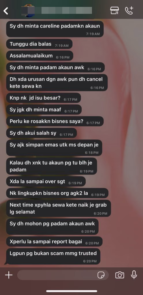The image size is (143, 295).
Task: Open the business catalog storefront icon
Action: click(x=114, y=10)
